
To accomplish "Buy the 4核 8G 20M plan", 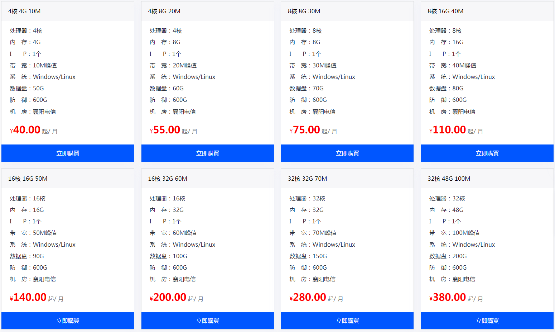I will click(x=208, y=153).
